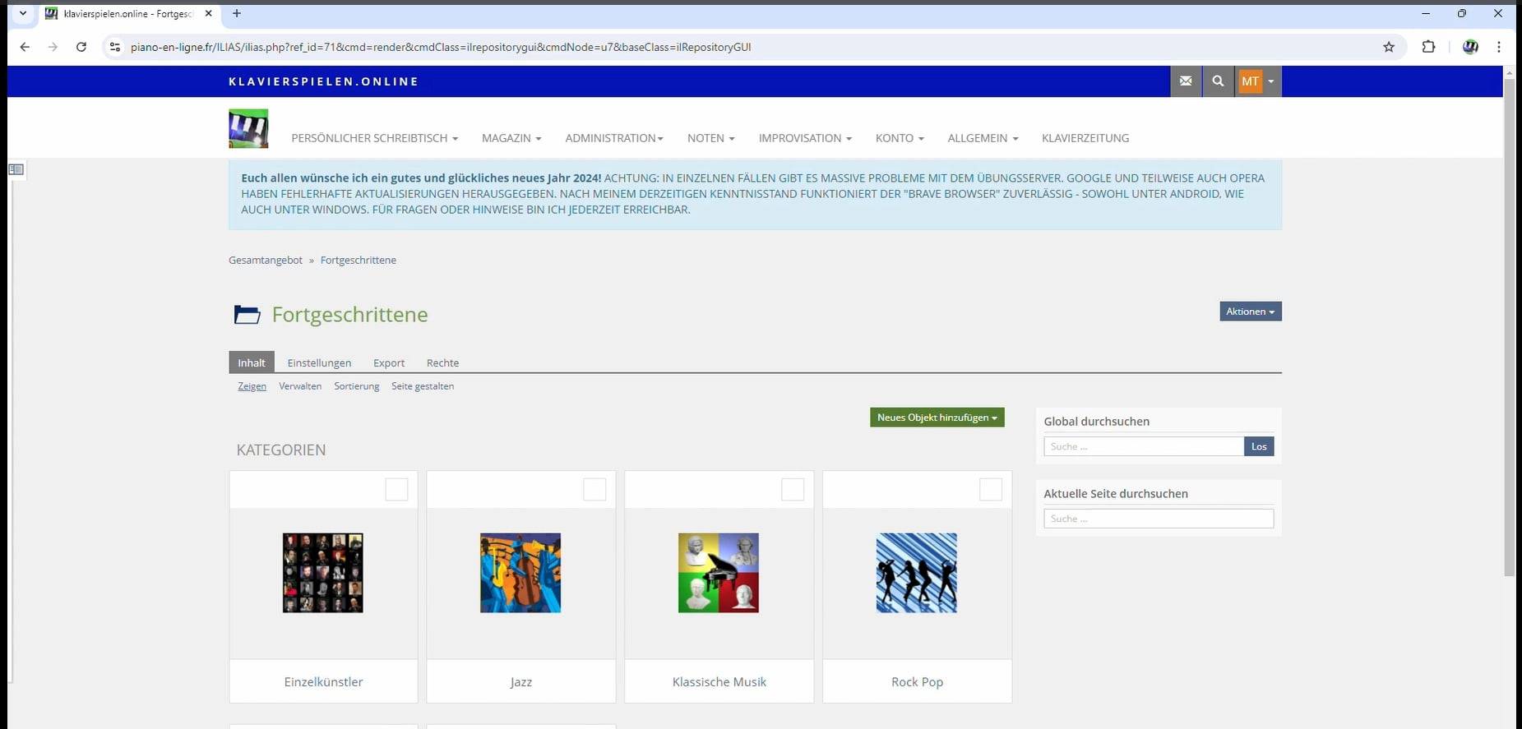Click the left sidebar panel toggle icon
1522x729 pixels.
click(16, 169)
